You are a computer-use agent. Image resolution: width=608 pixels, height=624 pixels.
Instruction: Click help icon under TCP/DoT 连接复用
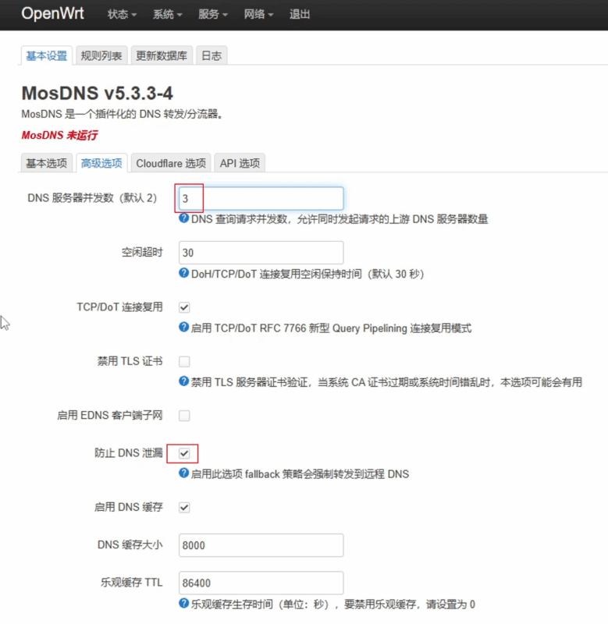[x=184, y=328]
